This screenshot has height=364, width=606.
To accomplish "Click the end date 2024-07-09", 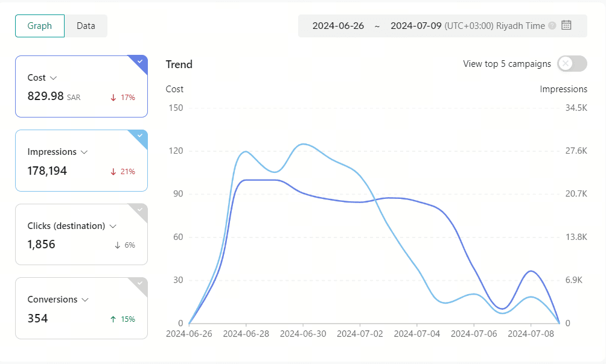I will coord(416,26).
